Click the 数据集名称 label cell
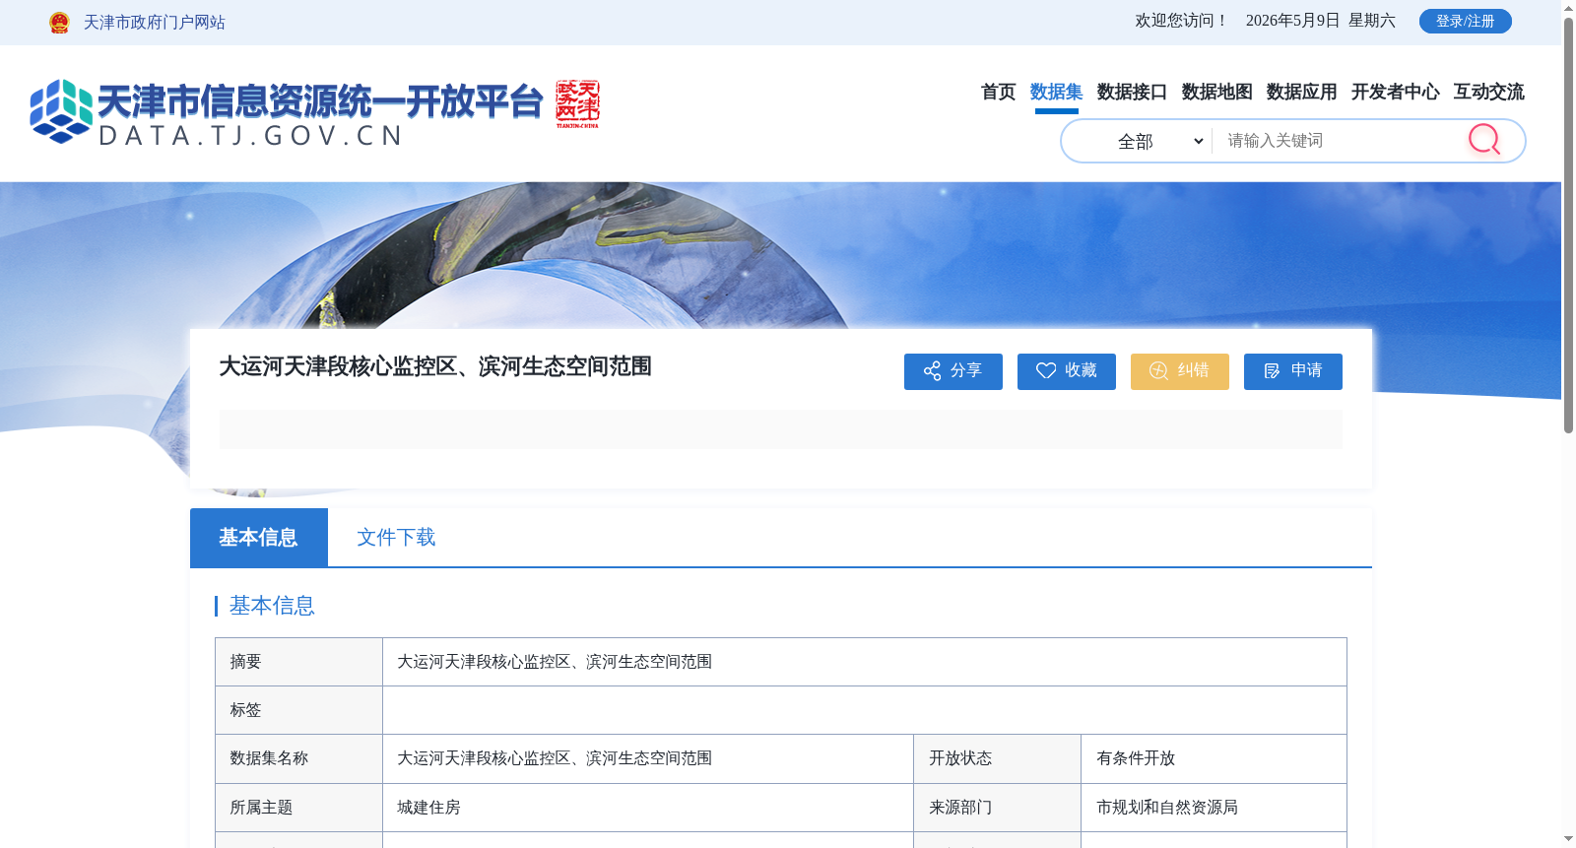1576x848 pixels. click(298, 758)
